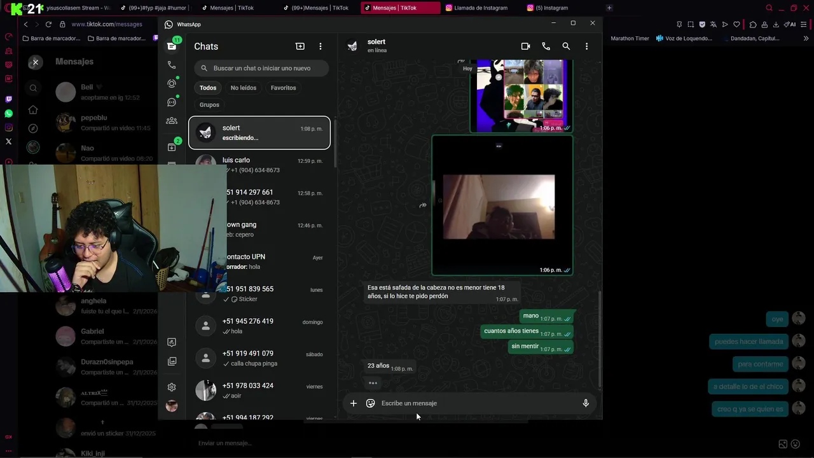Image resolution: width=814 pixels, height=458 pixels.
Task: Open the Status updates icon in sidebar
Action: click(x=172, y=83)
